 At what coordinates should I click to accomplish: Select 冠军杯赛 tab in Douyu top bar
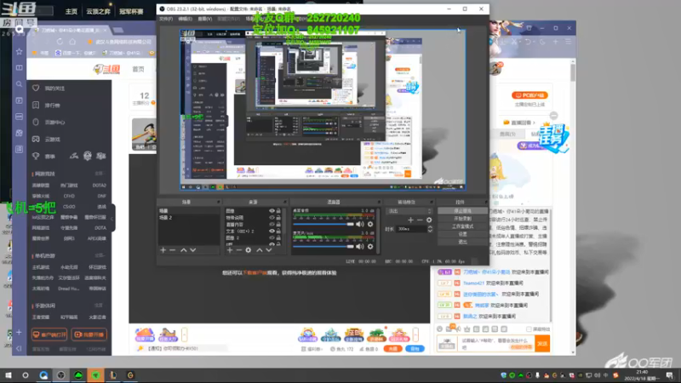pos(132,12)
